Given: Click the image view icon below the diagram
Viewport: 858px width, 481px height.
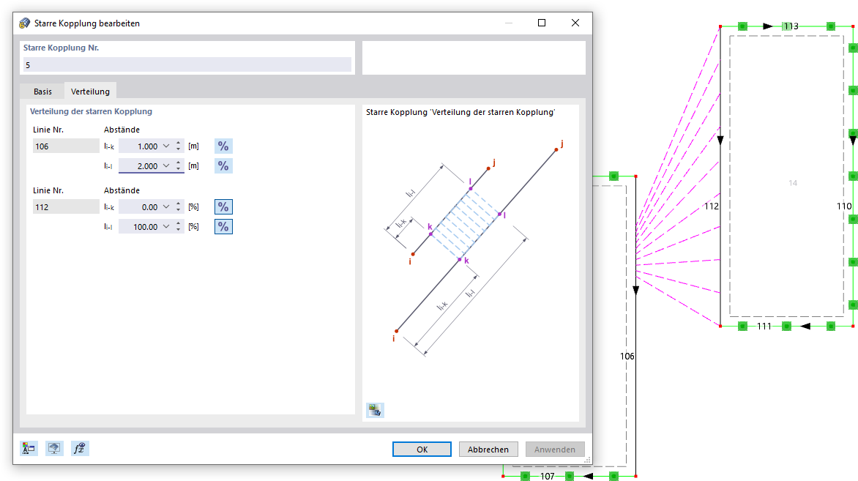Looking at the screenshot, I should [x=375, y=410].
